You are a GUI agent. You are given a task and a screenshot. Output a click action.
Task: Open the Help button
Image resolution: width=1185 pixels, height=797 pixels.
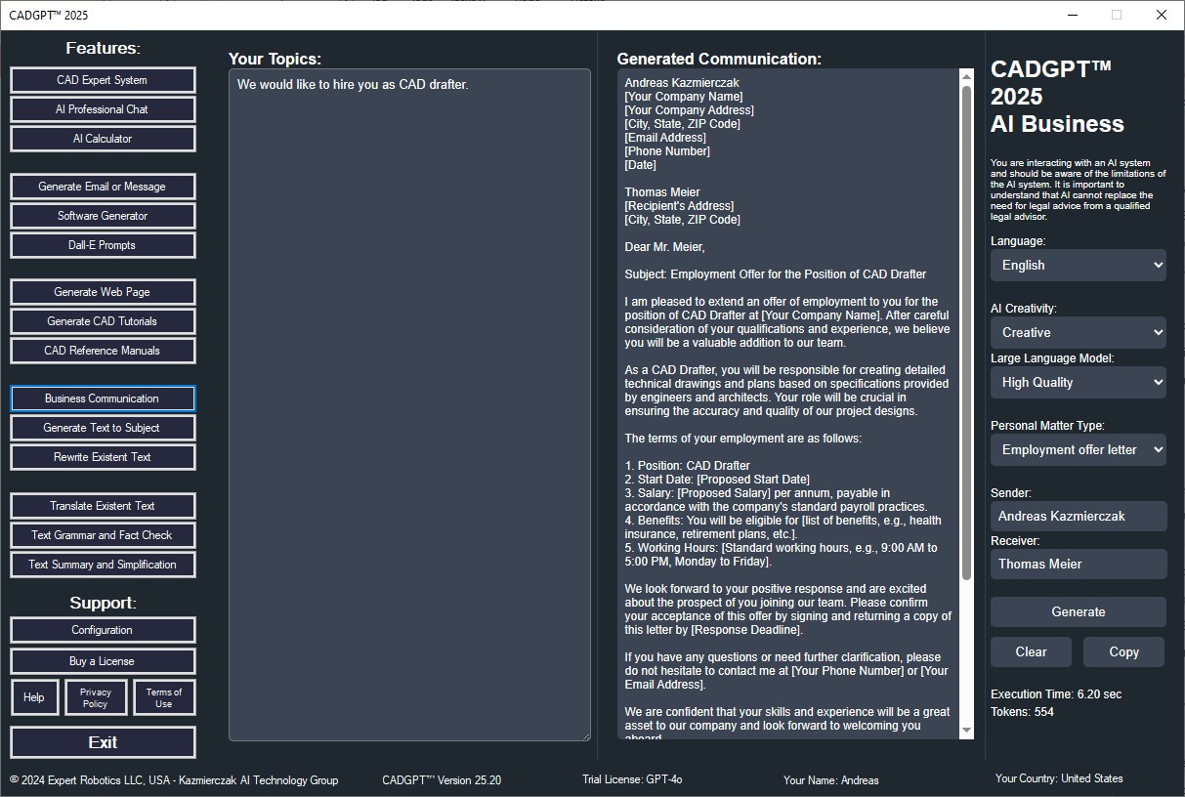pyautogui.click(x=34, y=697)
